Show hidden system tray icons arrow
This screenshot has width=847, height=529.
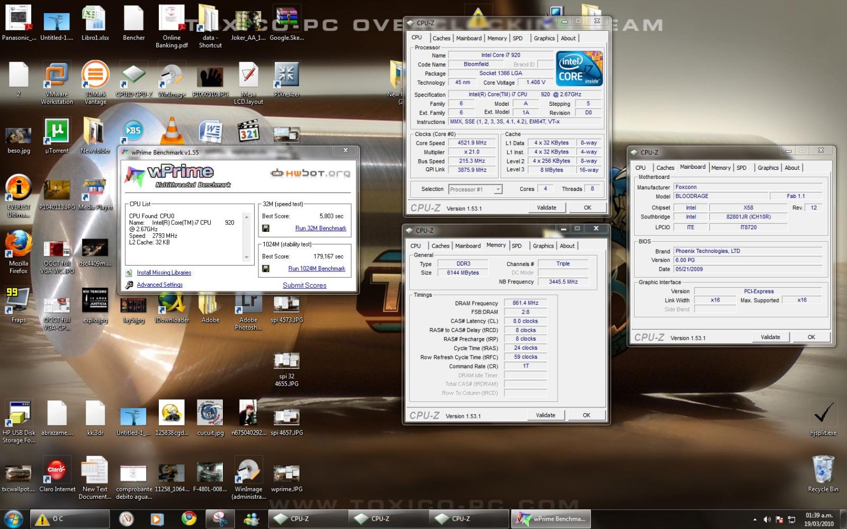[x=755, y=519]
